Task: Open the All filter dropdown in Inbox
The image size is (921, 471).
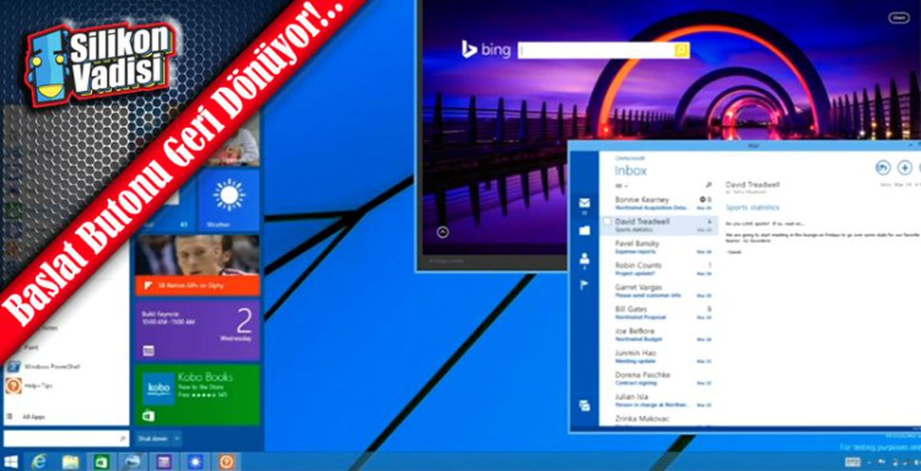Action: pyautogui.click(x=622, y=185)
